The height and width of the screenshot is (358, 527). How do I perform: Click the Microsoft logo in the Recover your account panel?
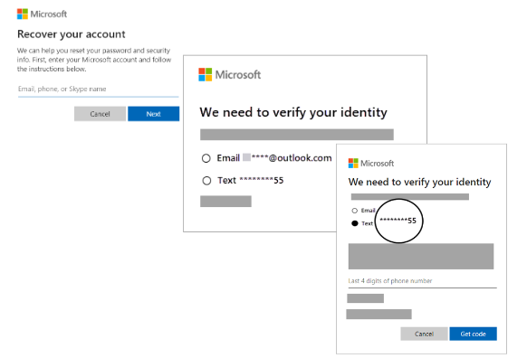click(42, 14)
